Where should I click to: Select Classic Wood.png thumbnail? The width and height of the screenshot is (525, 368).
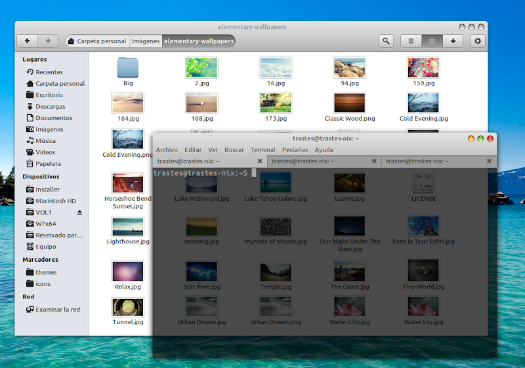click(x=350, y=103)
